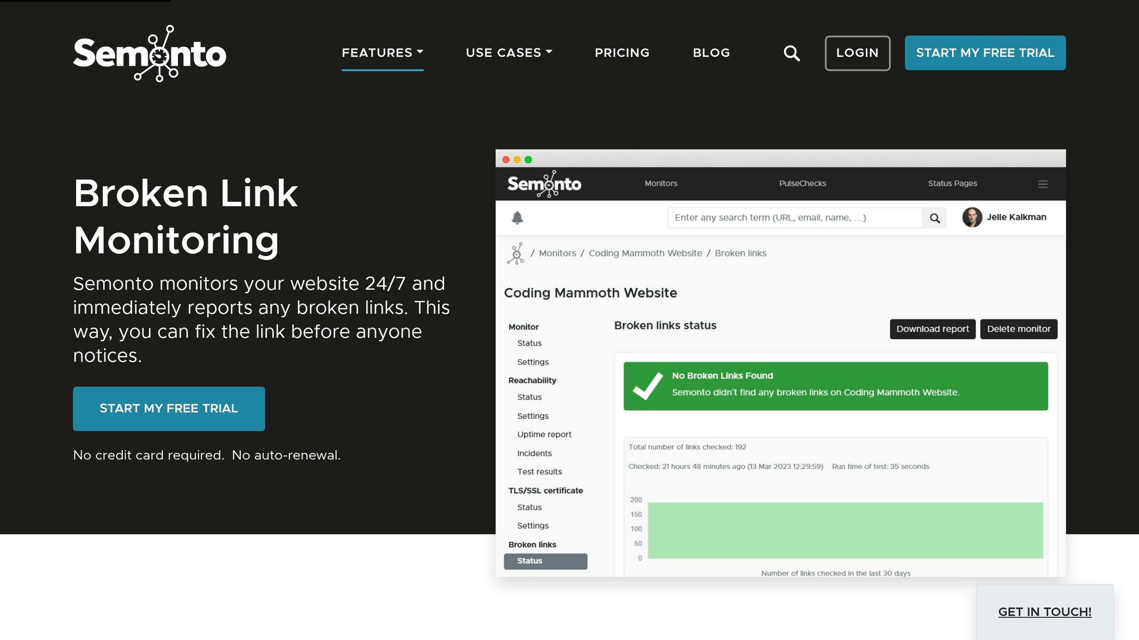Click the breadcrumb Semonto home icon
The image size is (1139, 640).
click(x=516, y=253)
